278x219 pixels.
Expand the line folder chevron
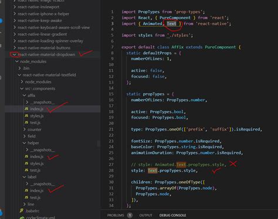pyautogui.click(x=25, y=204)
